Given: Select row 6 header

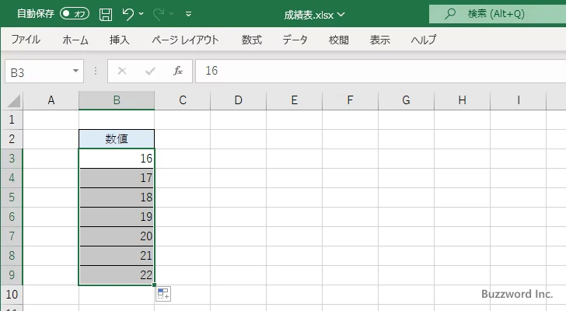Looking at the screenshot, I should (12, 217).
